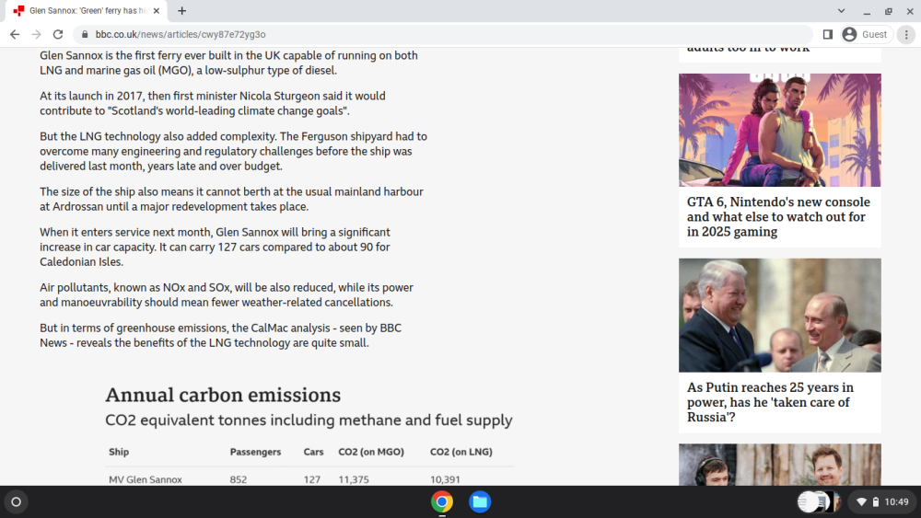Open the Guest profile menu
The width and height of the screenshot is (921, 518).
[867, 35]
